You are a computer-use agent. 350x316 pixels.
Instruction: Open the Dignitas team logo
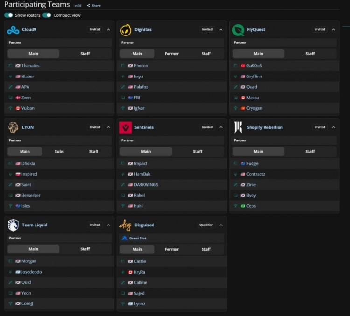click(126, 30)
